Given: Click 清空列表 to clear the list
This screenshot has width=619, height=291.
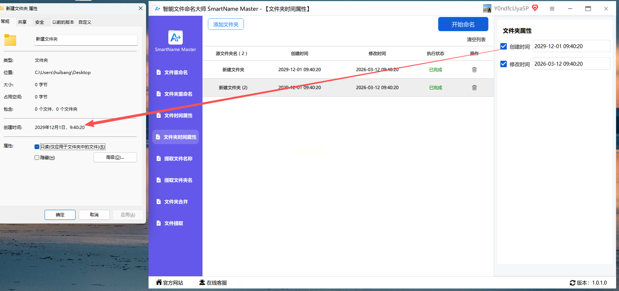Looking at the screenshot, I should pyautogui.click(x=476, y=40).
